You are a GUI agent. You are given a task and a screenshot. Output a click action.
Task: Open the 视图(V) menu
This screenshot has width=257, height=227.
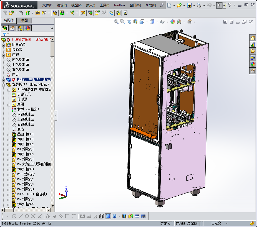pyautogui.click(x=76, y=5)
